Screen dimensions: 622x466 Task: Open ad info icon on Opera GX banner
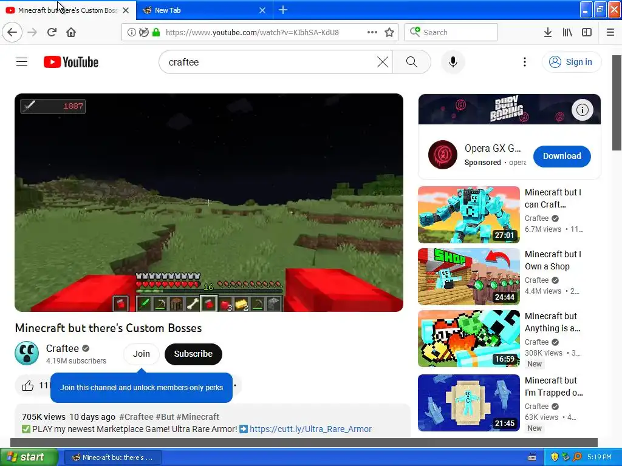tap(582, 109)
